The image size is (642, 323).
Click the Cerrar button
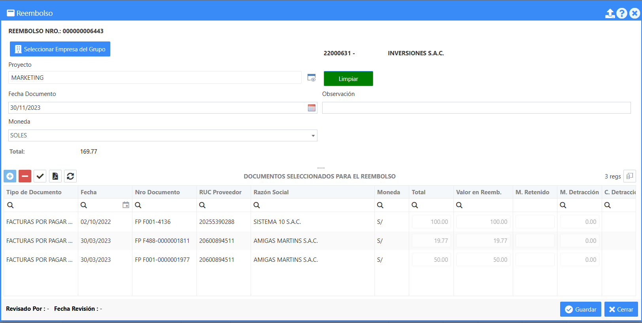coord(621,309)
